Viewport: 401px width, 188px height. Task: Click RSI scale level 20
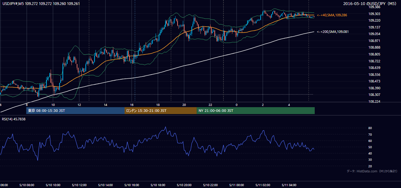click(370, 166)
